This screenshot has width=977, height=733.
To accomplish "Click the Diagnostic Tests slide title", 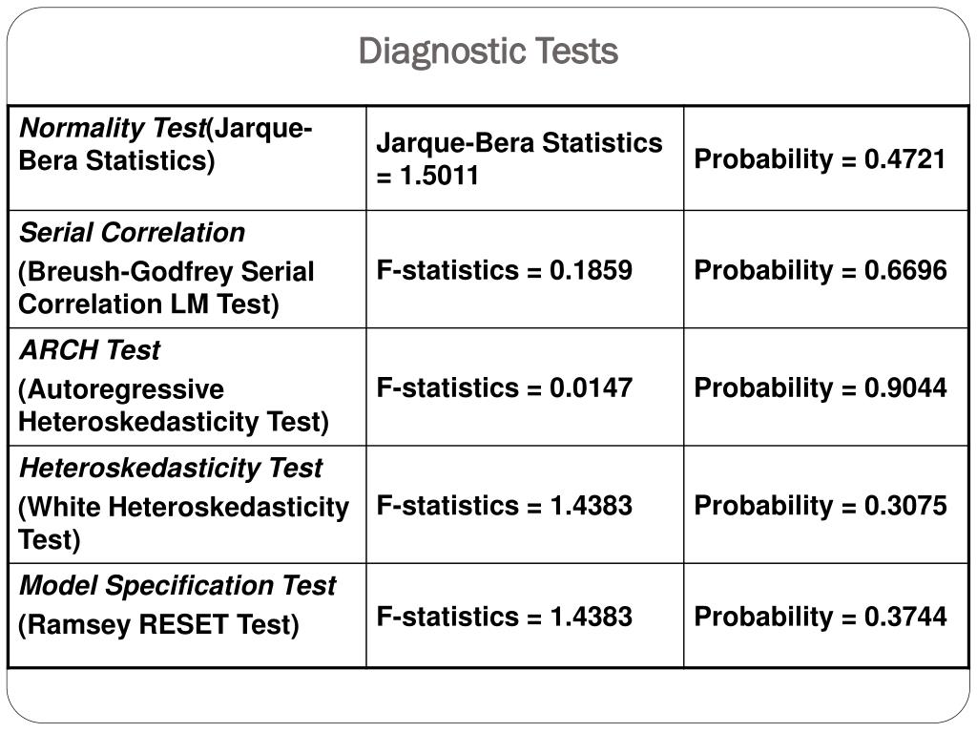I will 488,52.
